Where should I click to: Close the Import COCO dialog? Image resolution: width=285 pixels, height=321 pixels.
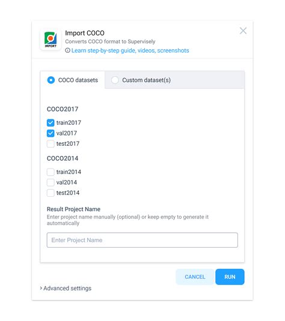pos(243,31)
